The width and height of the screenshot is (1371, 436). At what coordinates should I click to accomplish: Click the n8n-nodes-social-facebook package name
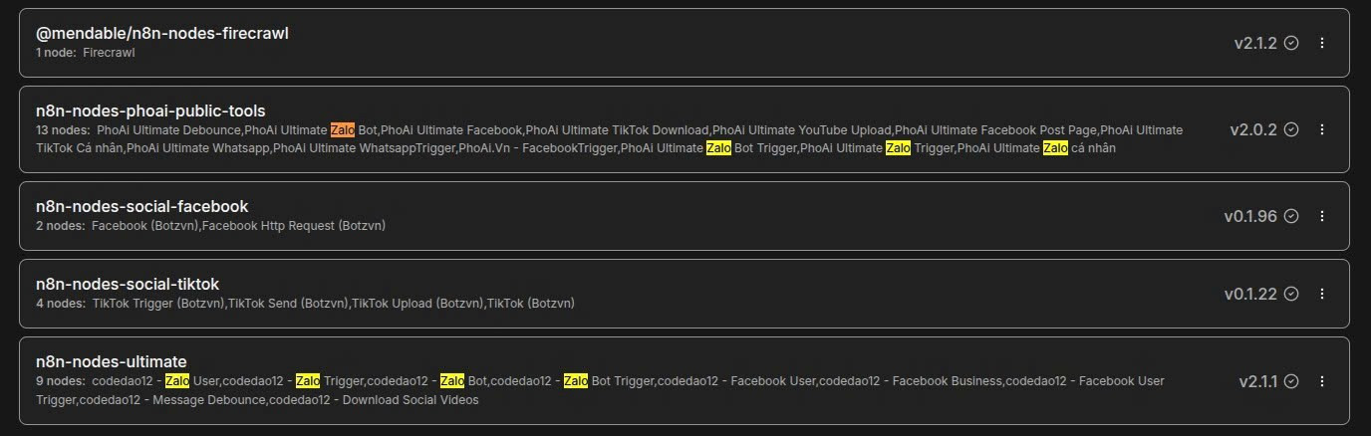click(x=141, y=206)
